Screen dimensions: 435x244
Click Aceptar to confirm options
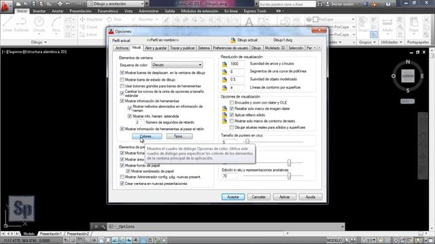pos(233,197)
